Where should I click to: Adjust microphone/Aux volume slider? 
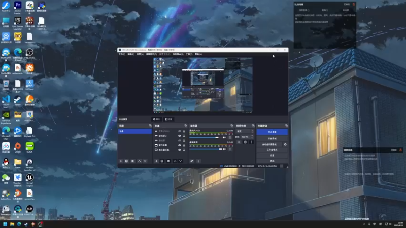pos(204,137)
